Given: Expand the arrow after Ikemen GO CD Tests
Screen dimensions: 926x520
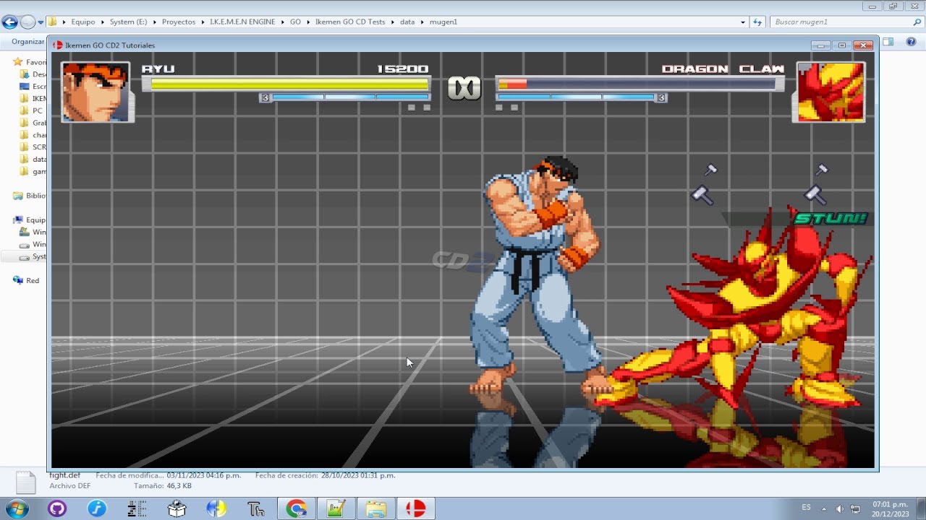Looking at the screenshot, I should point(393,22).
